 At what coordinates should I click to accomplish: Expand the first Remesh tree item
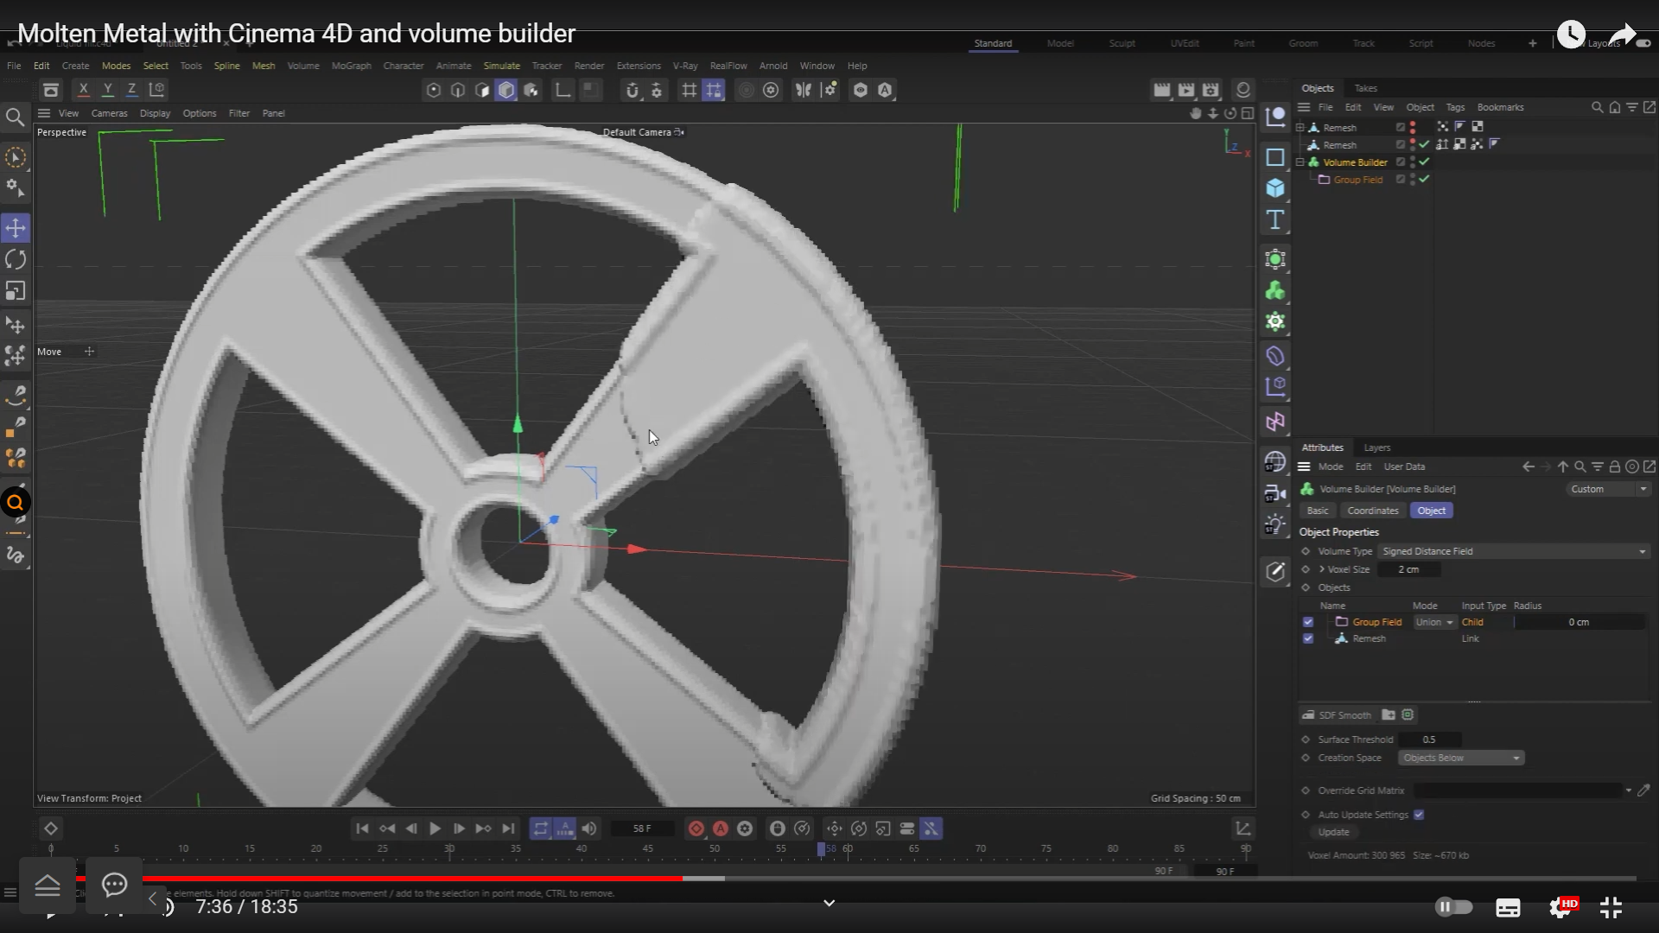click(x=1300, y=127)
